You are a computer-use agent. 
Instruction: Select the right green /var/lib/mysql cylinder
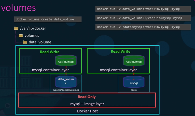click(134, 60)
